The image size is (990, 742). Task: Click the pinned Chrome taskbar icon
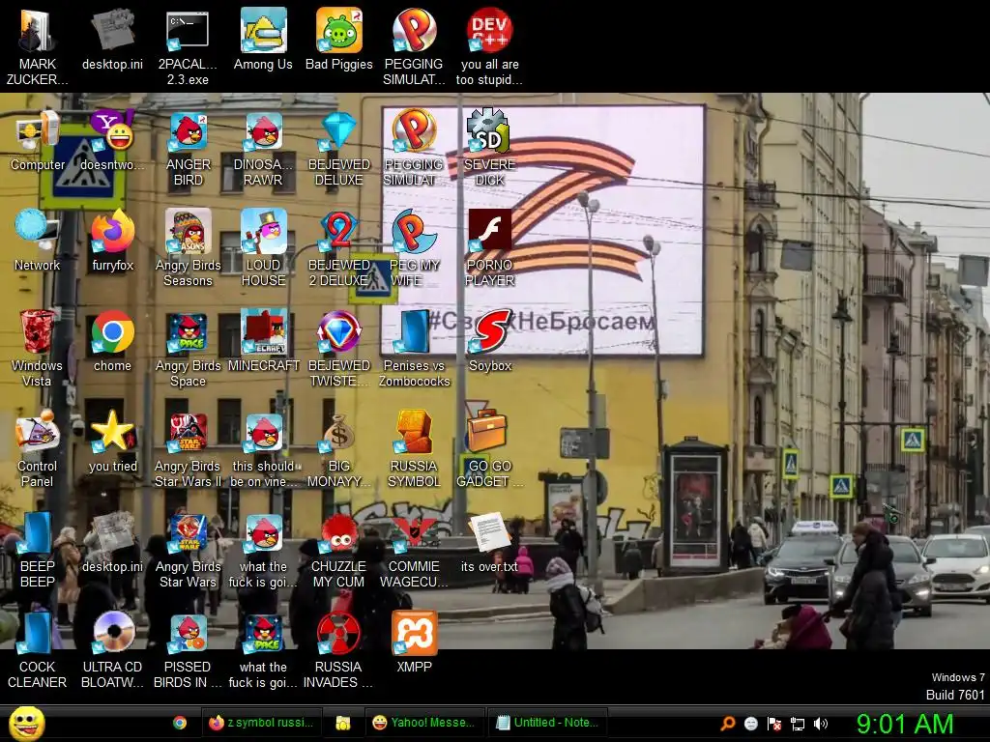click(180, 723)
